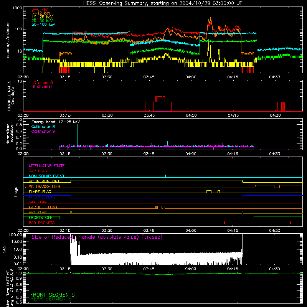The height and width of the screenshot is (307, 307).
Task: Click the FRONTS_OFF flag label
Action: pyautogui.click(x=40, y=218)
